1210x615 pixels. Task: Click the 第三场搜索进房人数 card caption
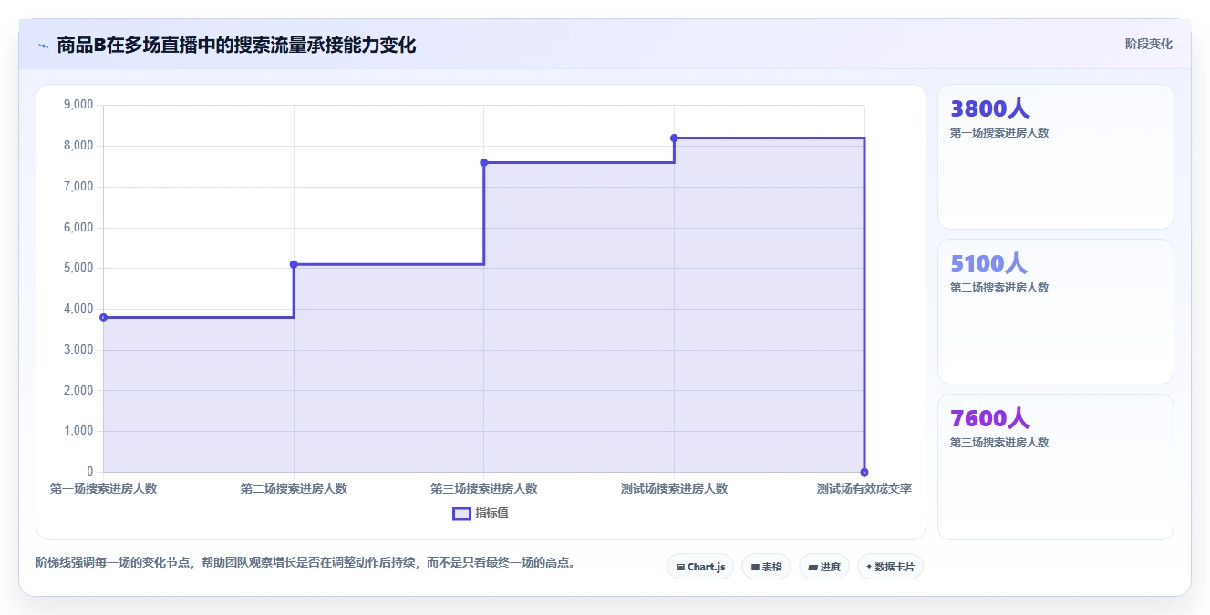pos(999,443)
